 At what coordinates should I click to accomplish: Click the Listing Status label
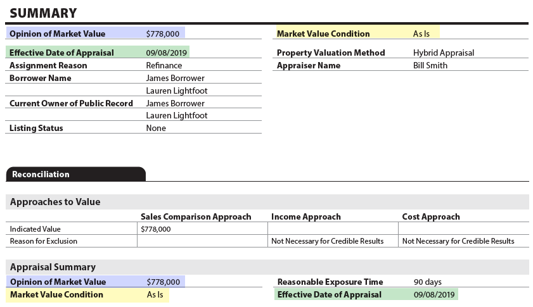(x=36, y=128)
